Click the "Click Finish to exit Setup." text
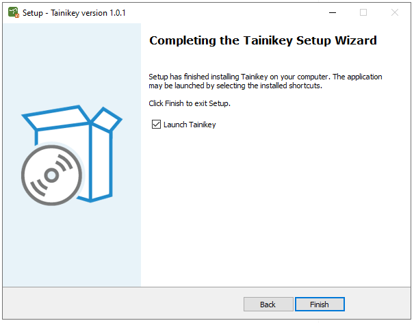The height and width of the screenshot is (323, 414). (190, 103)
